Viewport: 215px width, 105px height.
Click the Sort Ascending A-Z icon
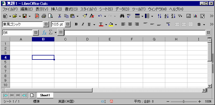click(x=166, y=16)
